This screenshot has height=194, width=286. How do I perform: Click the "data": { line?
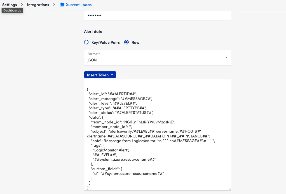96,117
